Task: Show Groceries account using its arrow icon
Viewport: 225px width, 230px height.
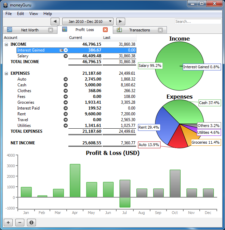Action: [66, 102]
